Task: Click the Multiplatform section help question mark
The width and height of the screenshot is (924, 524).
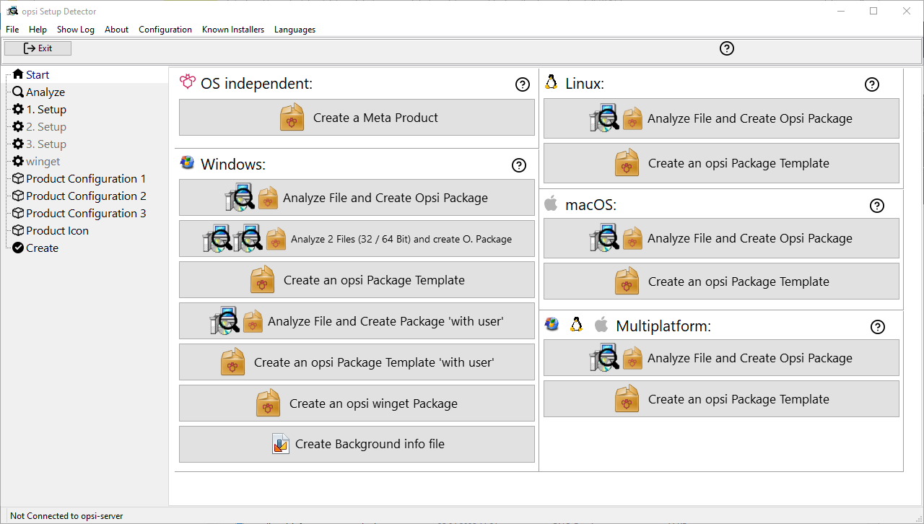Action: point(878,327)
